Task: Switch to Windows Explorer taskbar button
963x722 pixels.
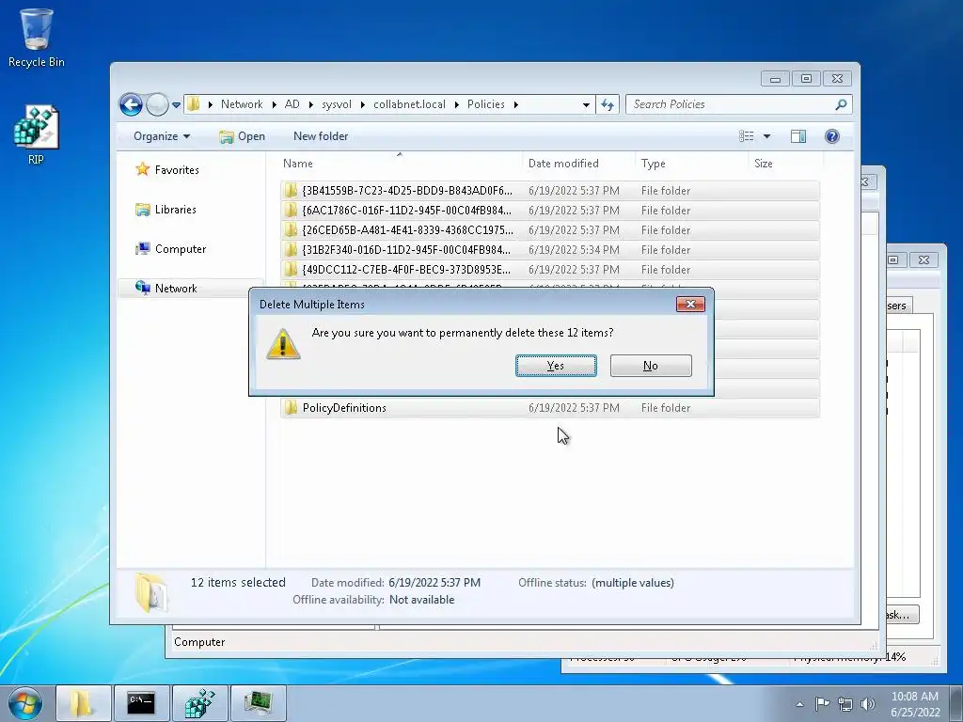Action: coord(84,703)
